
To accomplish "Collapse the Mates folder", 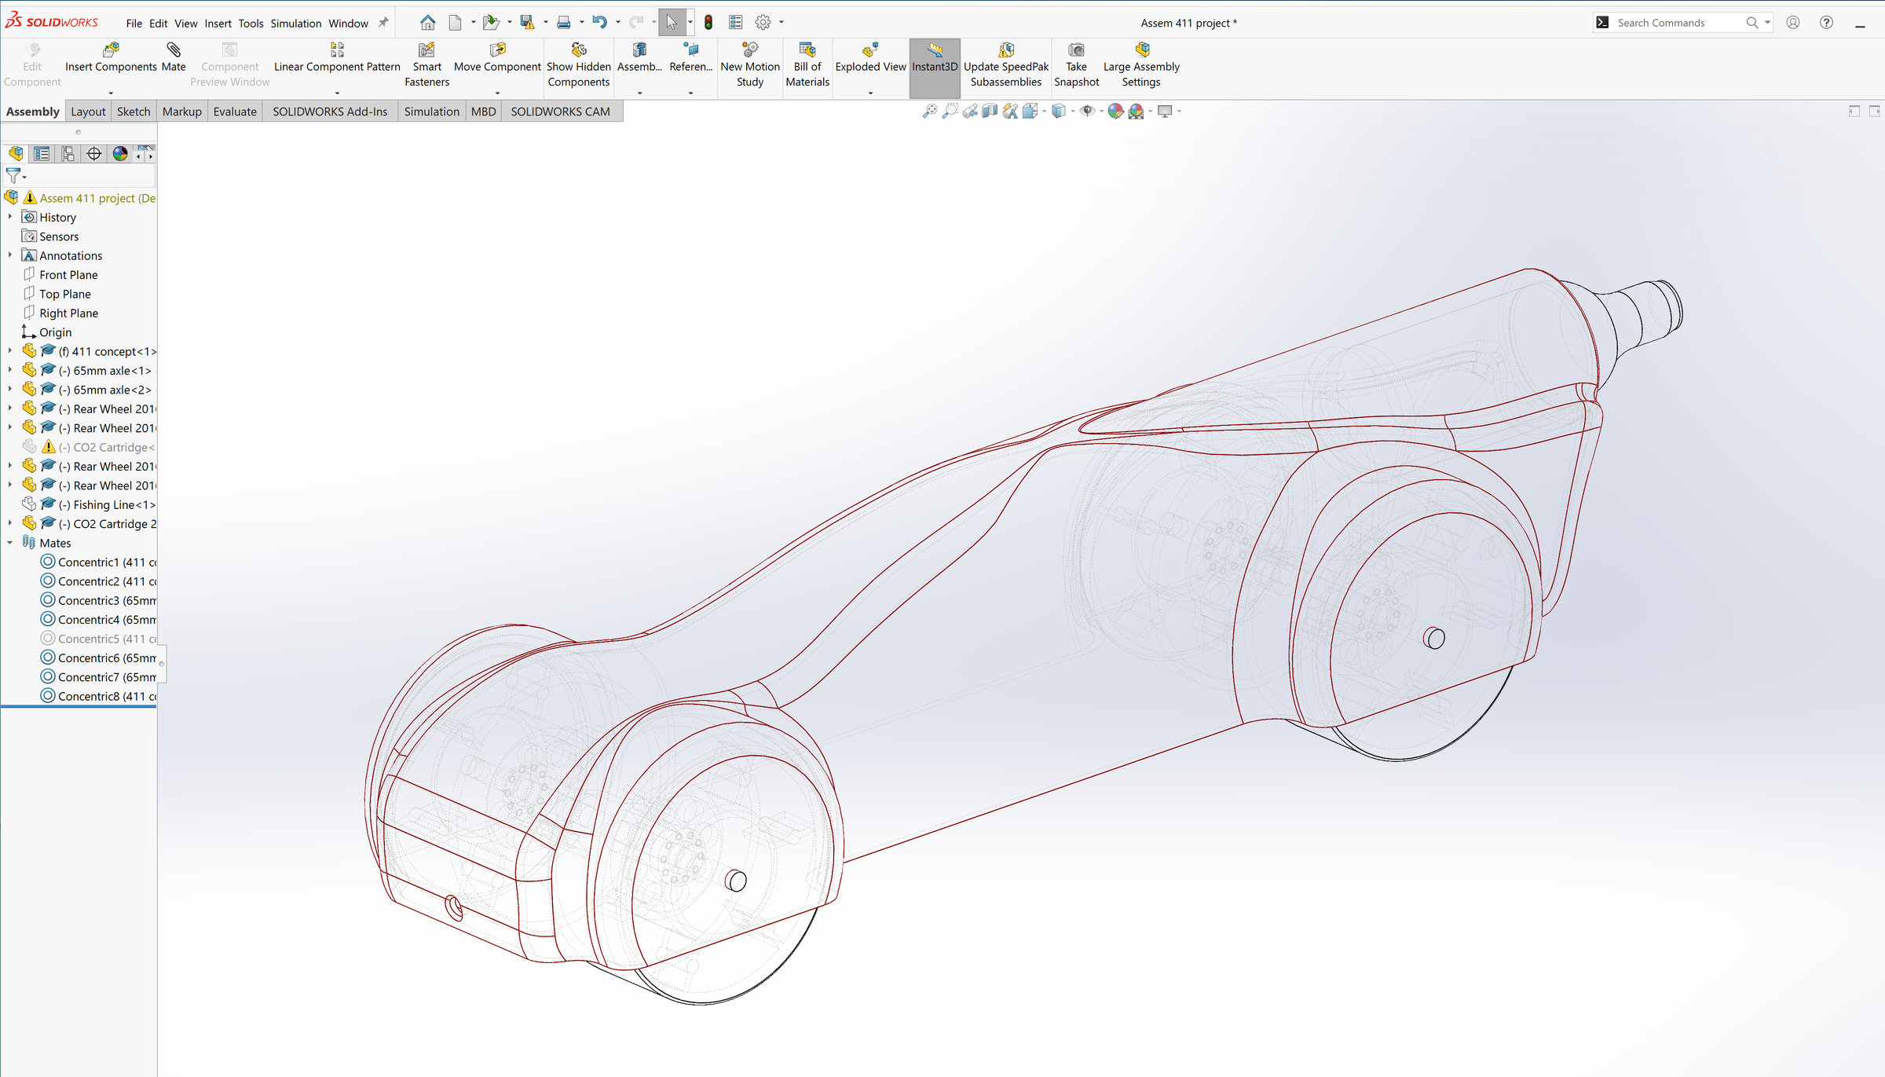I will click(9, 542).
